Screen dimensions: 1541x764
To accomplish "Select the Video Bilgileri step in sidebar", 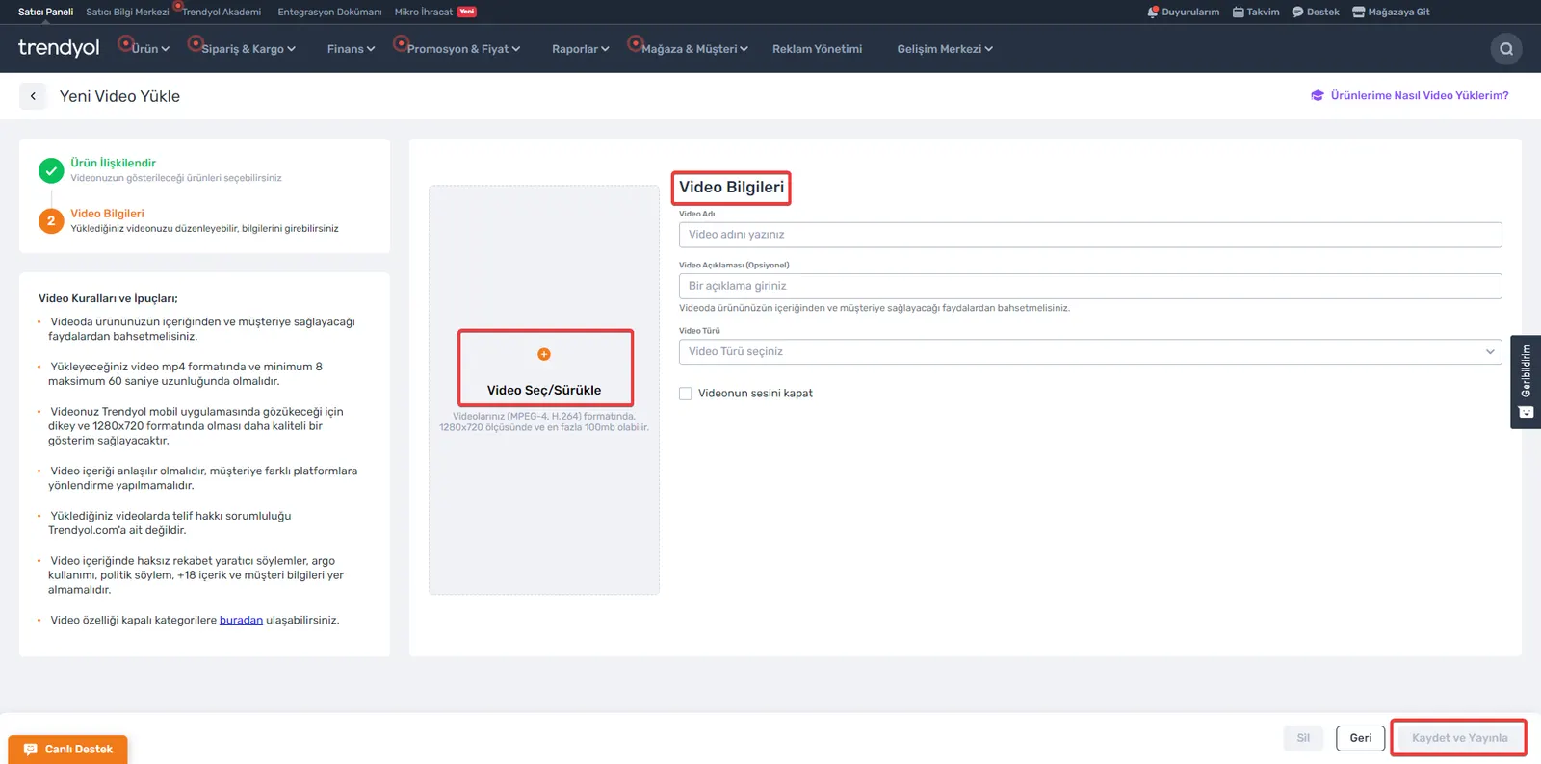I will (x=107, y=214).
